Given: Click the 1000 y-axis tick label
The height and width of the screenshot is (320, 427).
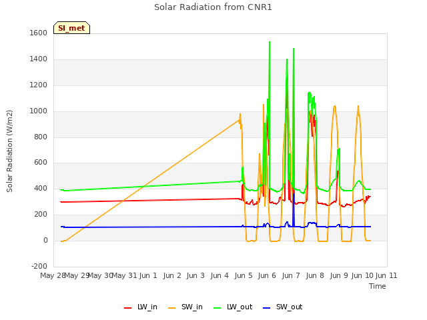Looking at the screenshot, I should [39, 111].
